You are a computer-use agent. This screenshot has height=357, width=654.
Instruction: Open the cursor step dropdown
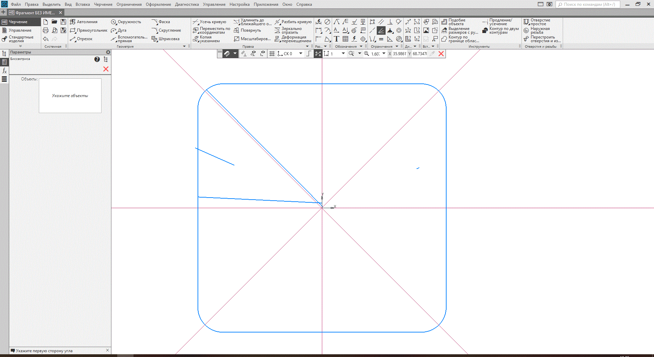click(343, 53)
